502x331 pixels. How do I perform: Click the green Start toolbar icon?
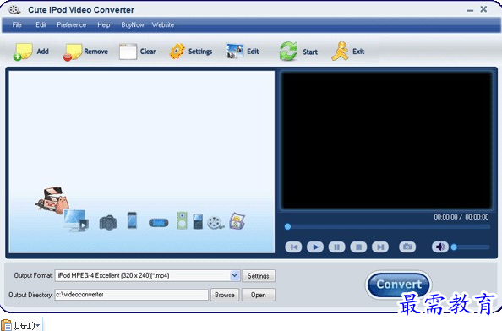pyautogui.click(x=288, y=52)
